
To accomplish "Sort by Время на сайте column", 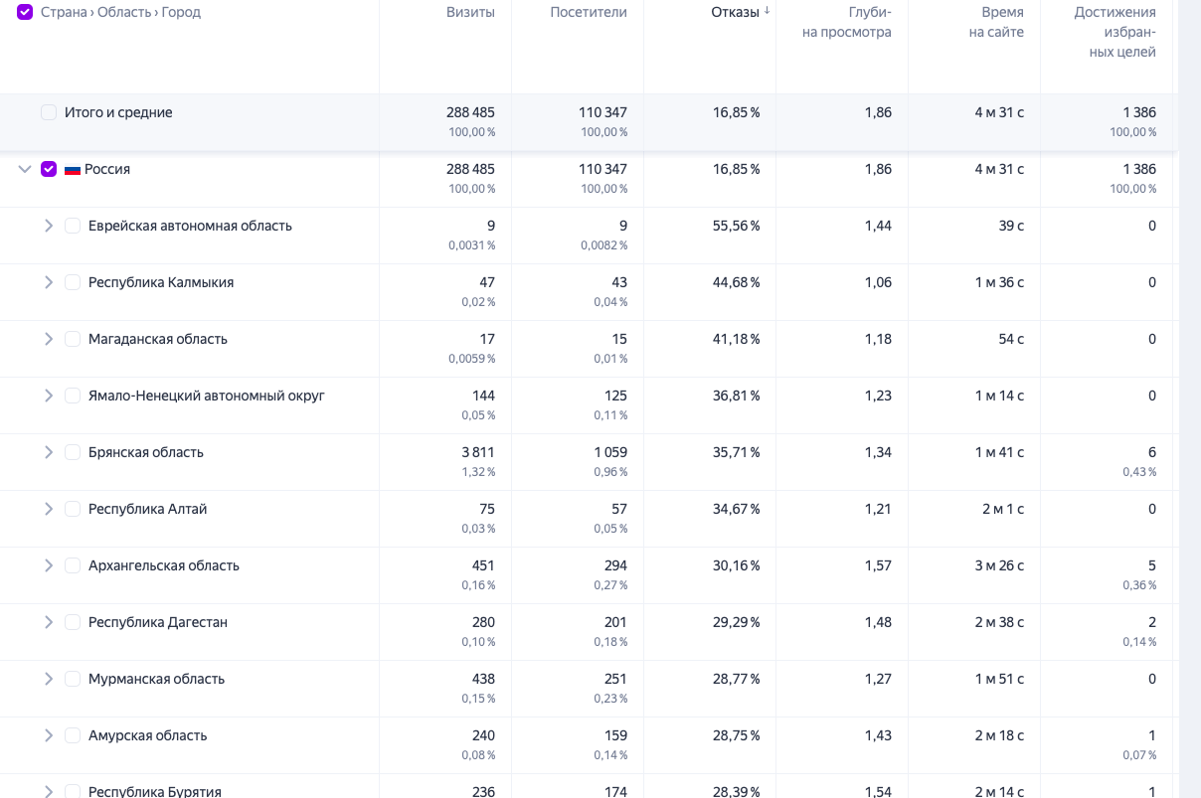I will coord(995,22).
